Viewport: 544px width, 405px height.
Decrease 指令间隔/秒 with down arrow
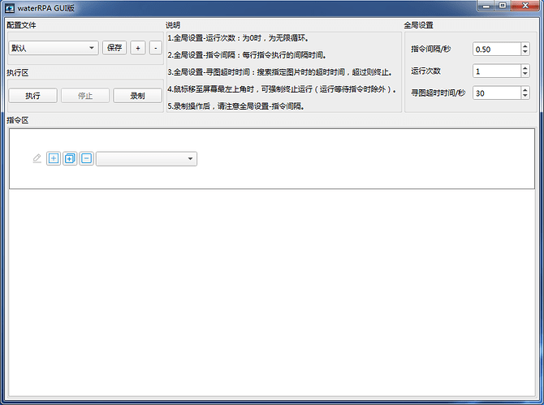525,53
